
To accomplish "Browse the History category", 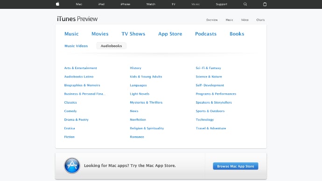I will [135, 68].
